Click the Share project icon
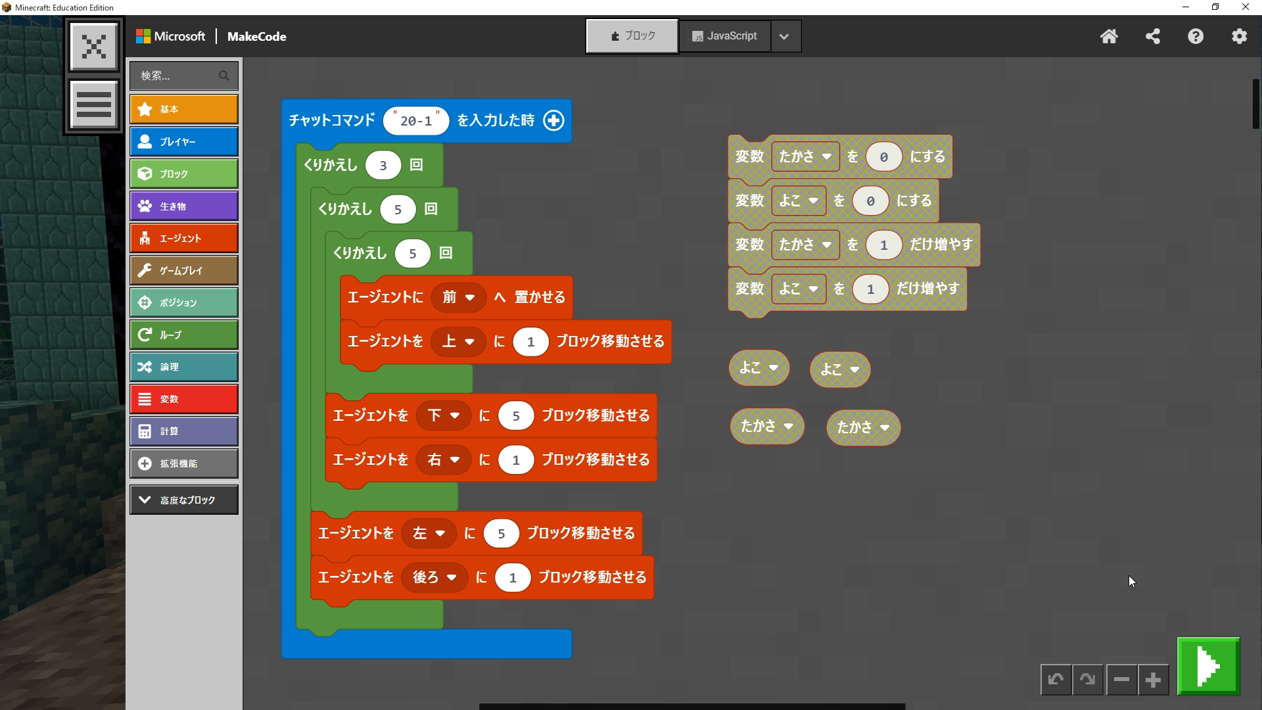1262x710 pixels. click(1152, 36)
